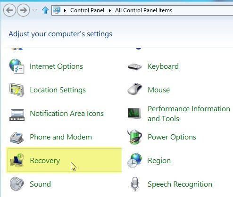Image resolution: width=233 pixels, height=197 pixels.
Task: Click the Region globe clock icon
Action: (134, 161)
